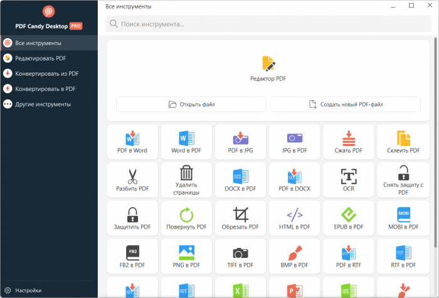Image resolution: width=439 pixels, height=298 pixels.
Task: Select the TIFF в PDF camera tool
Action: [240, 257]
